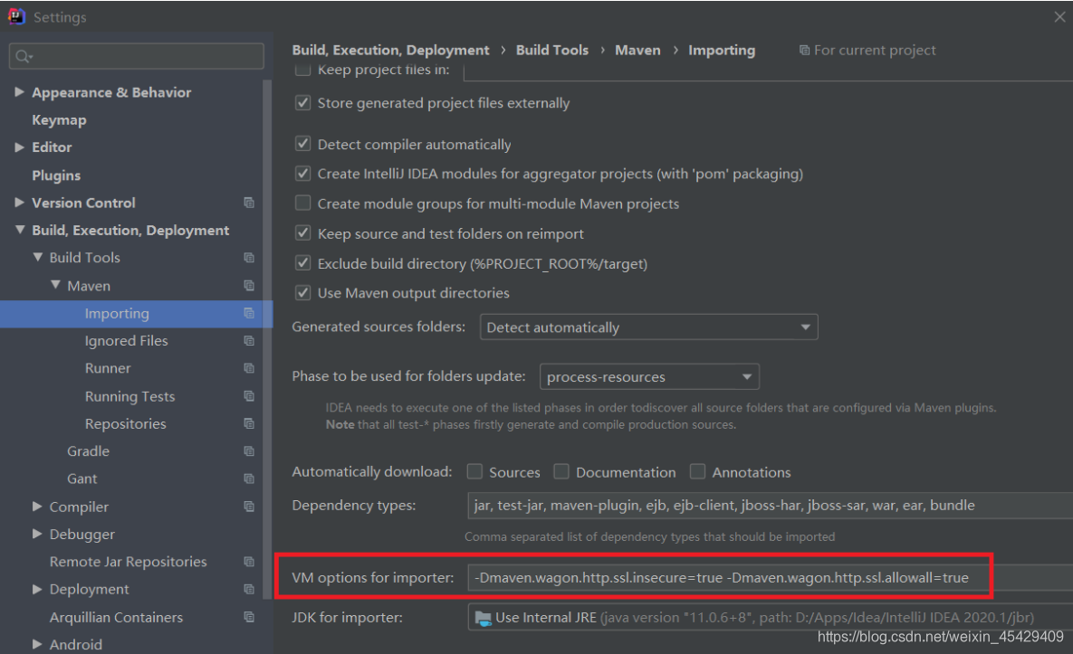The height and width of the screenshot is (654, 1073).
Task: Click project-level icon next to Repositories
Action: coord(249,423)
